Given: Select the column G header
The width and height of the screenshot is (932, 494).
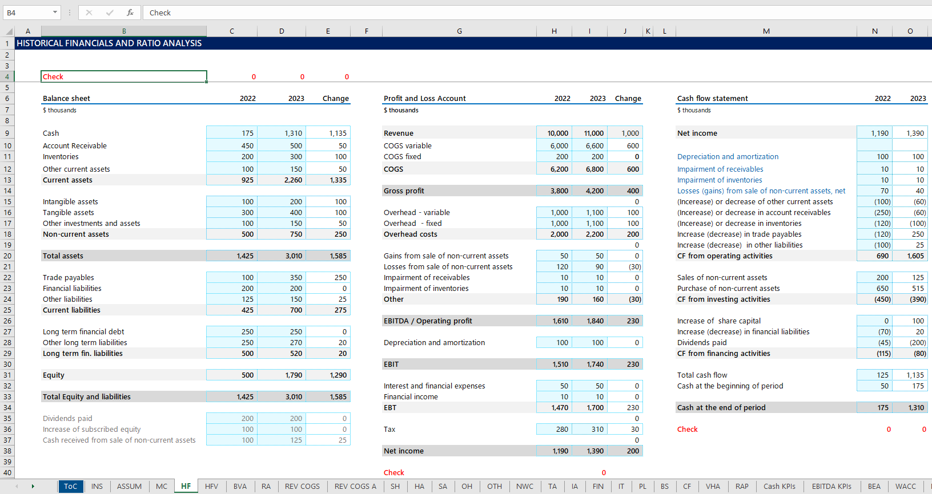Looking at the screenshot, I should (459, 31).
